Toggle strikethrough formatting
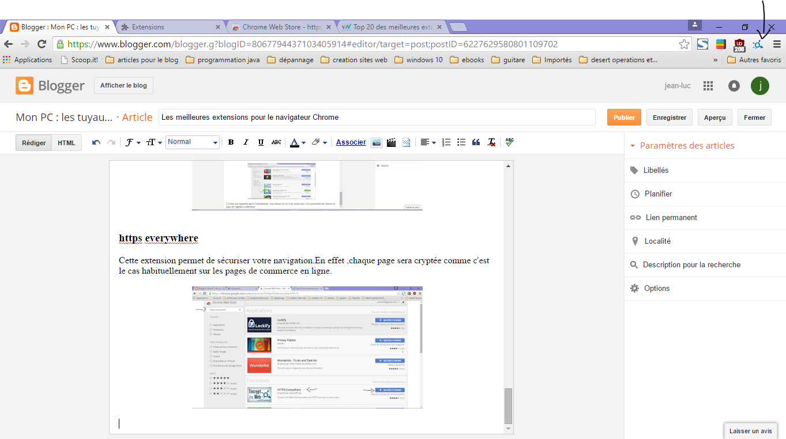 (x=276, y=142)
